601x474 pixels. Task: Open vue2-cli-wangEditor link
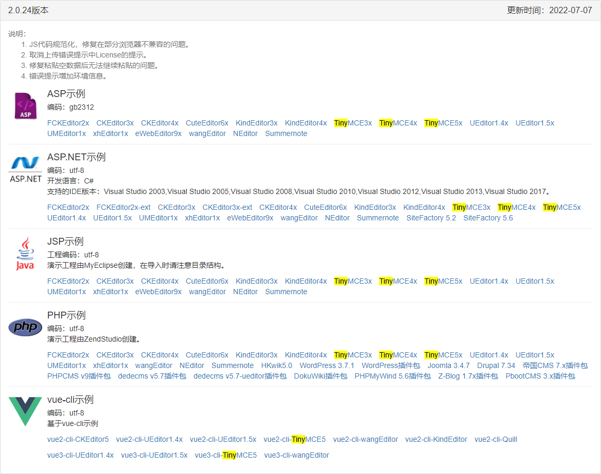tap(365, 440)
